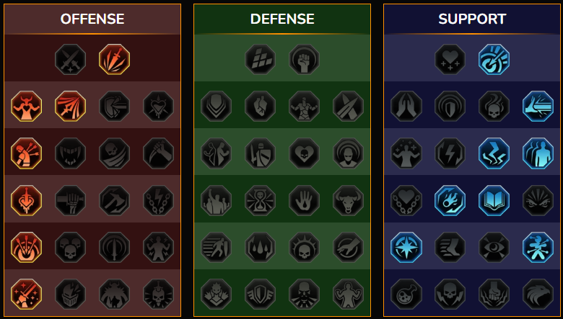Image resolution: width=563 pixels, height=319 pixels.
Task: Click the anatomical heart Defense mastery
Action: point(261,107)
